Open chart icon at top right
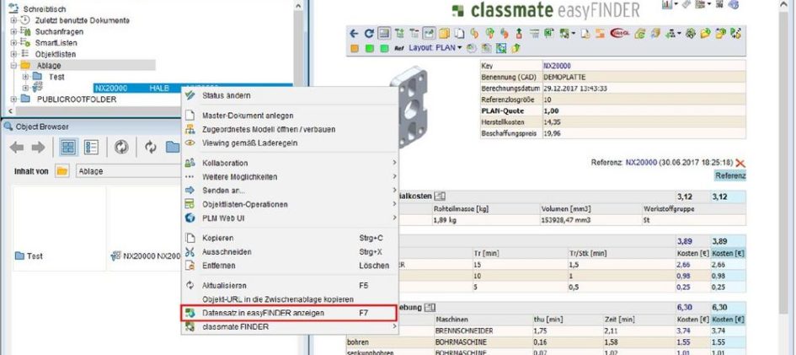 [667, 4]
